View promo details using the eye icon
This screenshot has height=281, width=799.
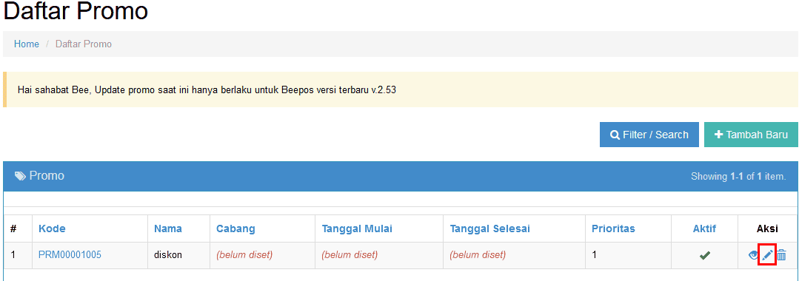pyautogui.click(x=754, y=256)
